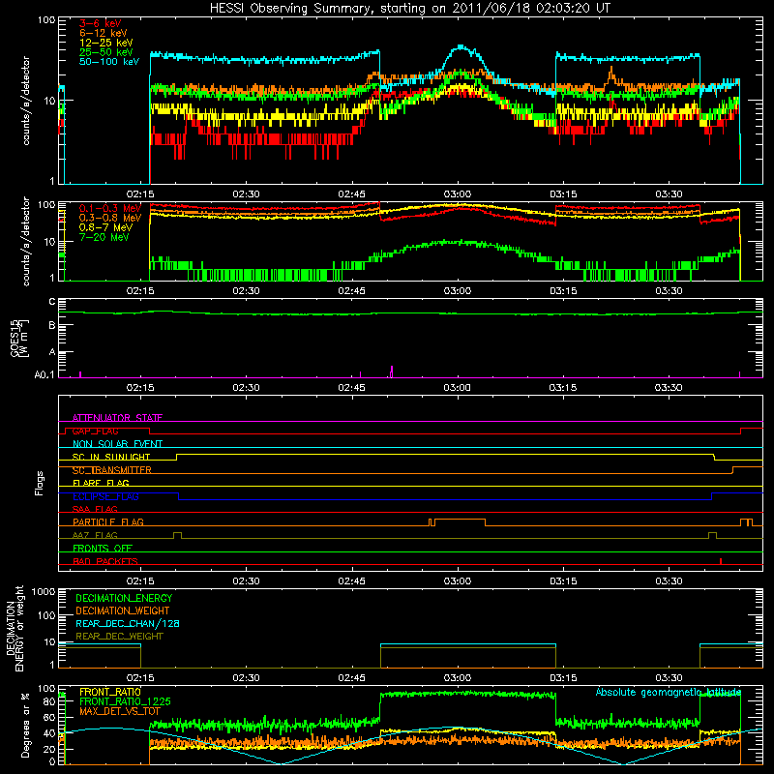Select the 6-12 keV legend label
This screenshot has width=774, height=774.
coord(104,33)
